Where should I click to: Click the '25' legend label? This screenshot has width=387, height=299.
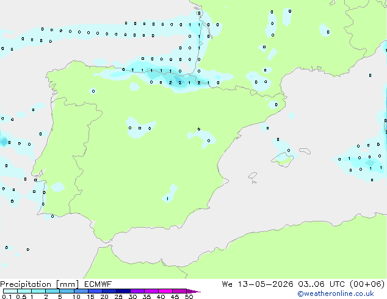click(118, 297)
